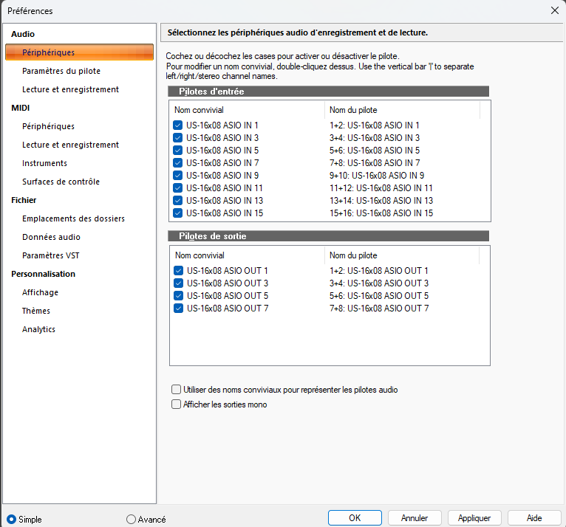Image resolution: width=566 pixels, height=527 pixels.
Task: Uncheck the US-16x08 ASIO IN 1 checkbox
Action: tap(178, 125)
